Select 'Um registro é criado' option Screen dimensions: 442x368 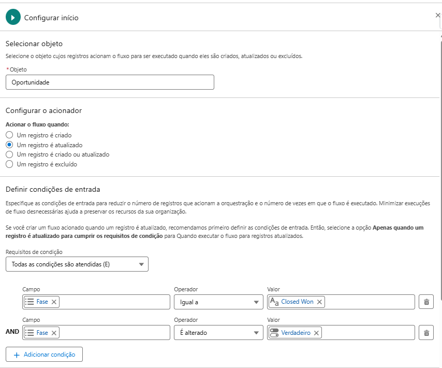9,135
